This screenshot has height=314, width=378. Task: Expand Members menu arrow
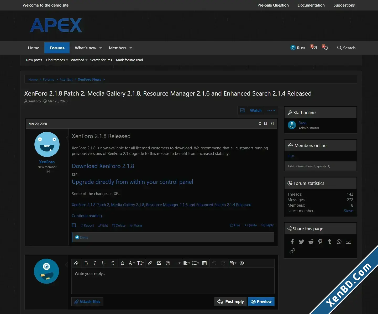tap(131, 48)
